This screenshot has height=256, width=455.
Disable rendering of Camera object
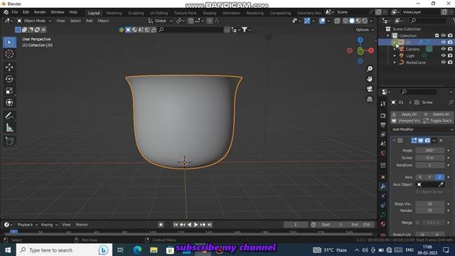point(450,49)
